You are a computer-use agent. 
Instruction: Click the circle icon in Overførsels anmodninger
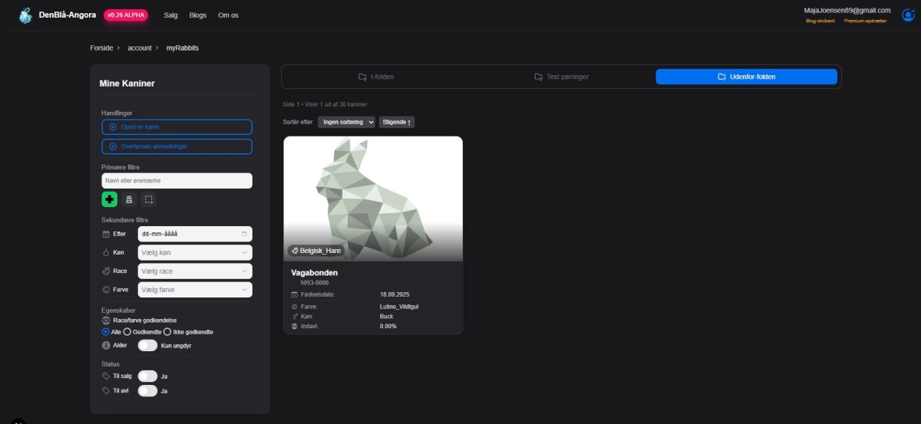tap(113, 146)
